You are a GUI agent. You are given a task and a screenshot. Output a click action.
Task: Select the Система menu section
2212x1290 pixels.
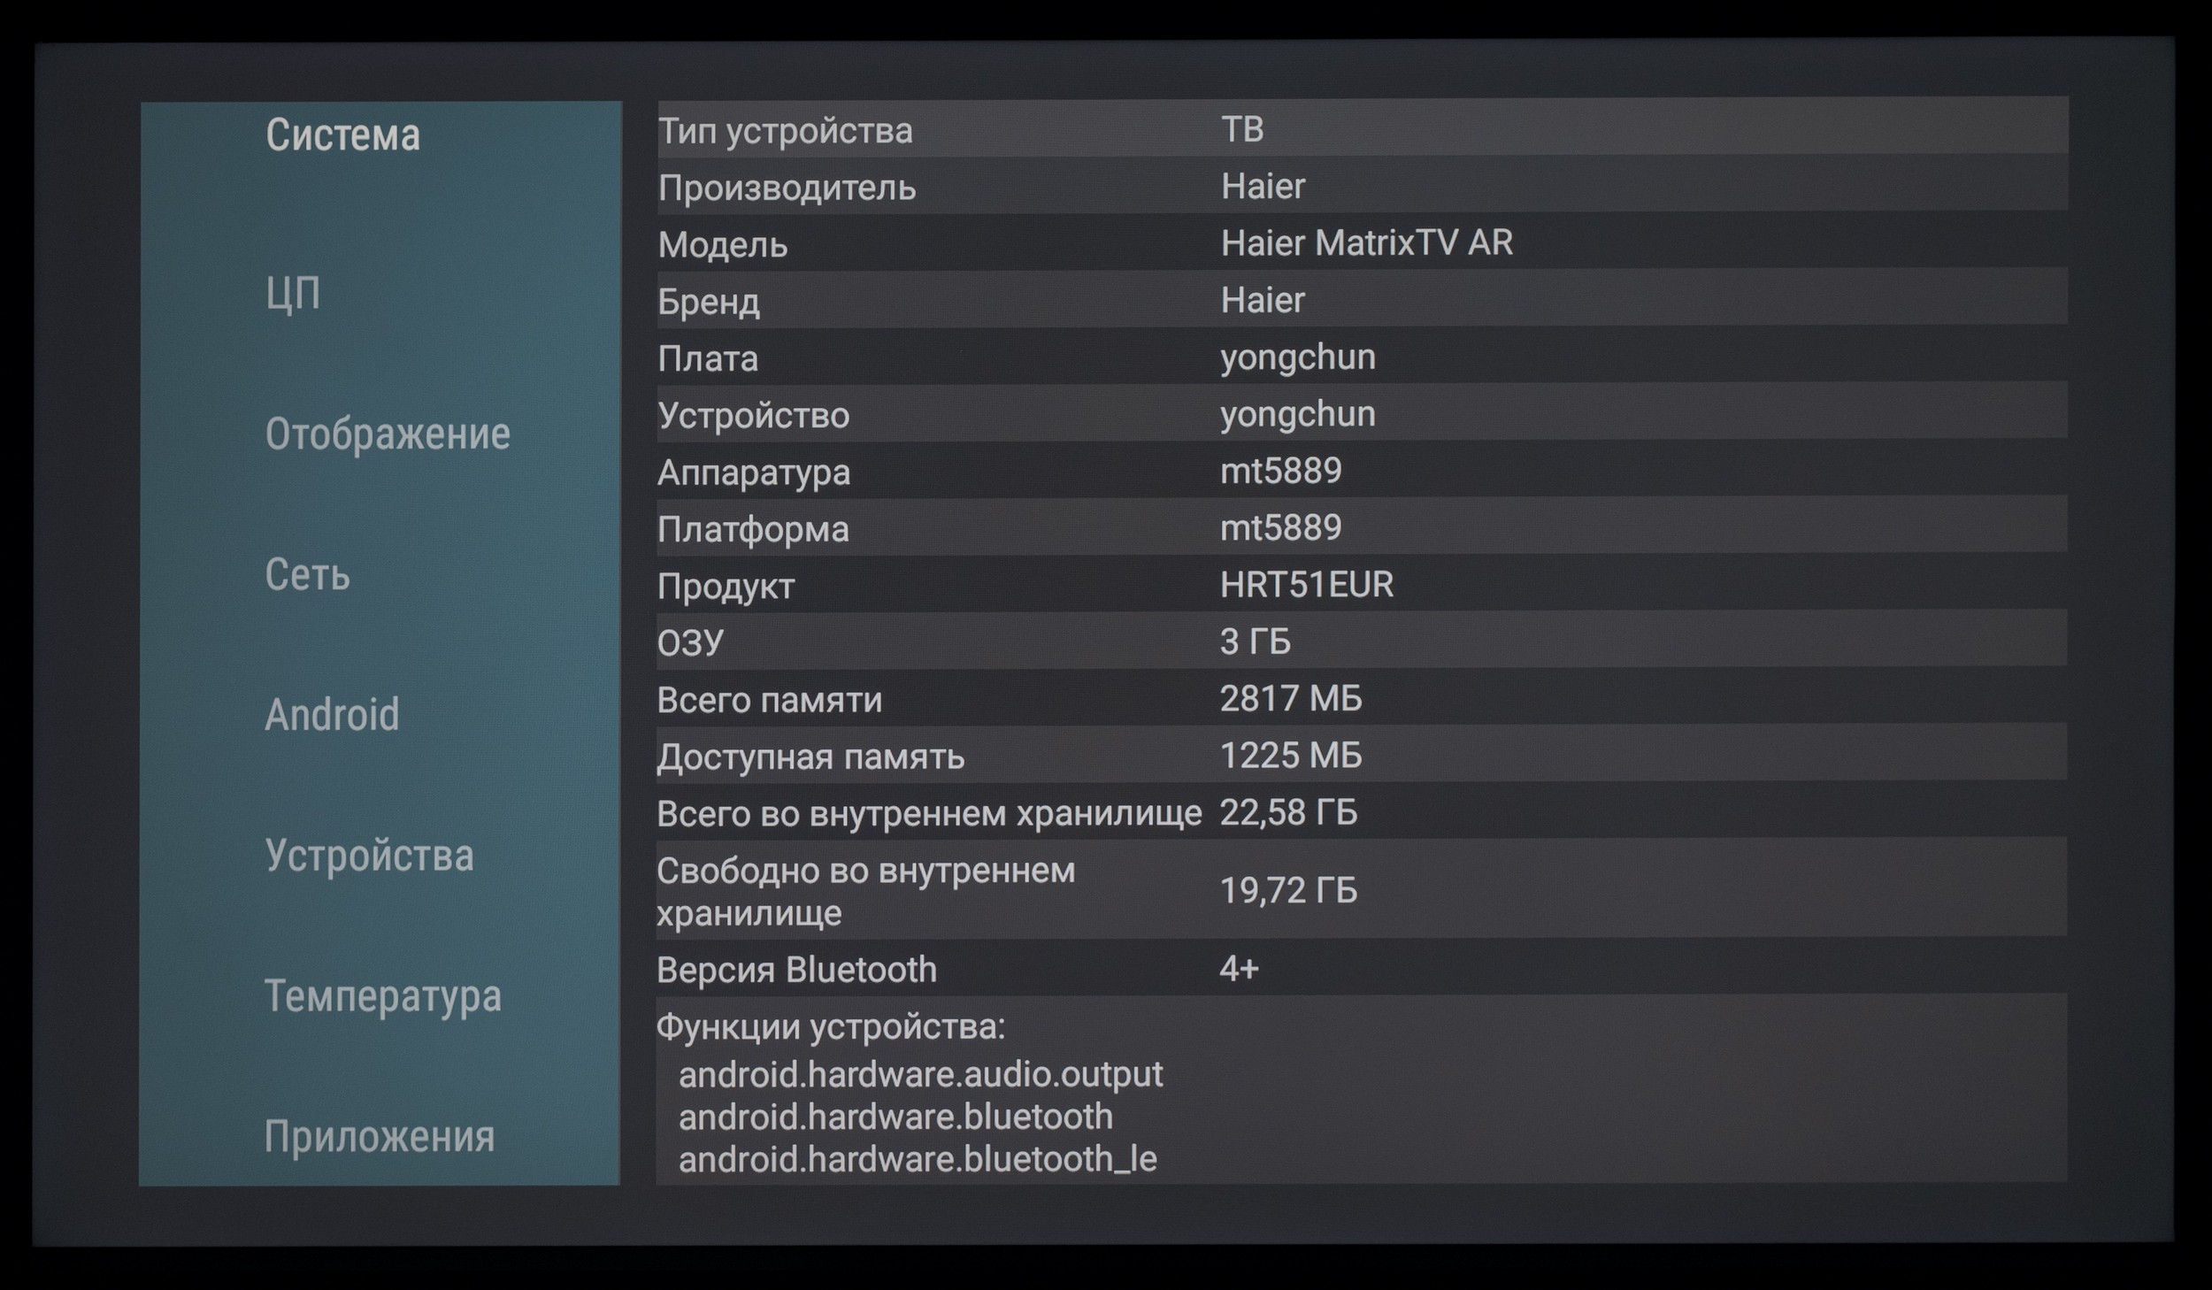click(343, 135)
